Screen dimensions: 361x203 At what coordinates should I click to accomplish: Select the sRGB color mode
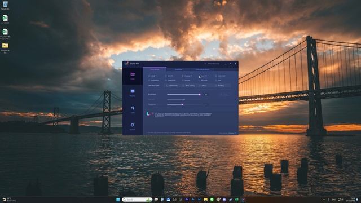(152, 76)
